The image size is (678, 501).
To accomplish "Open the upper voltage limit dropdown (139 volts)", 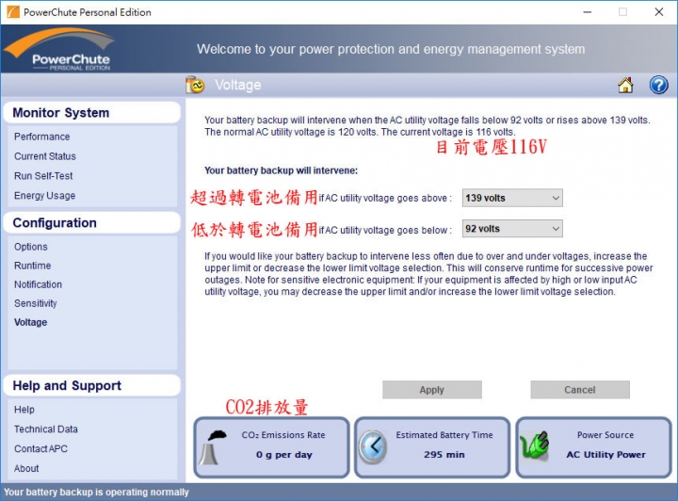I will [x=512, y=198].
